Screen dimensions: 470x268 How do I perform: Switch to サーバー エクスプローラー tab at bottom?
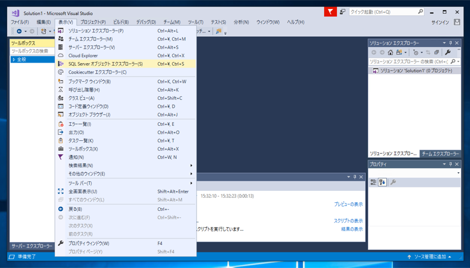click(x=32, y=246)
